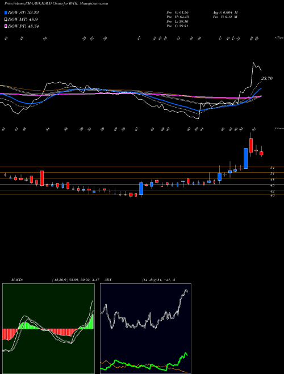Click the tallest blue candlestick near the right
This screenshot has width=284, height=374.
pyautogui.click(x=245, y=158)
